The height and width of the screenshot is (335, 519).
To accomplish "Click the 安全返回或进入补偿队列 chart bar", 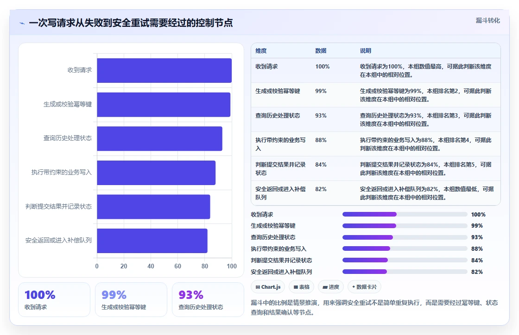I will 152,241.
